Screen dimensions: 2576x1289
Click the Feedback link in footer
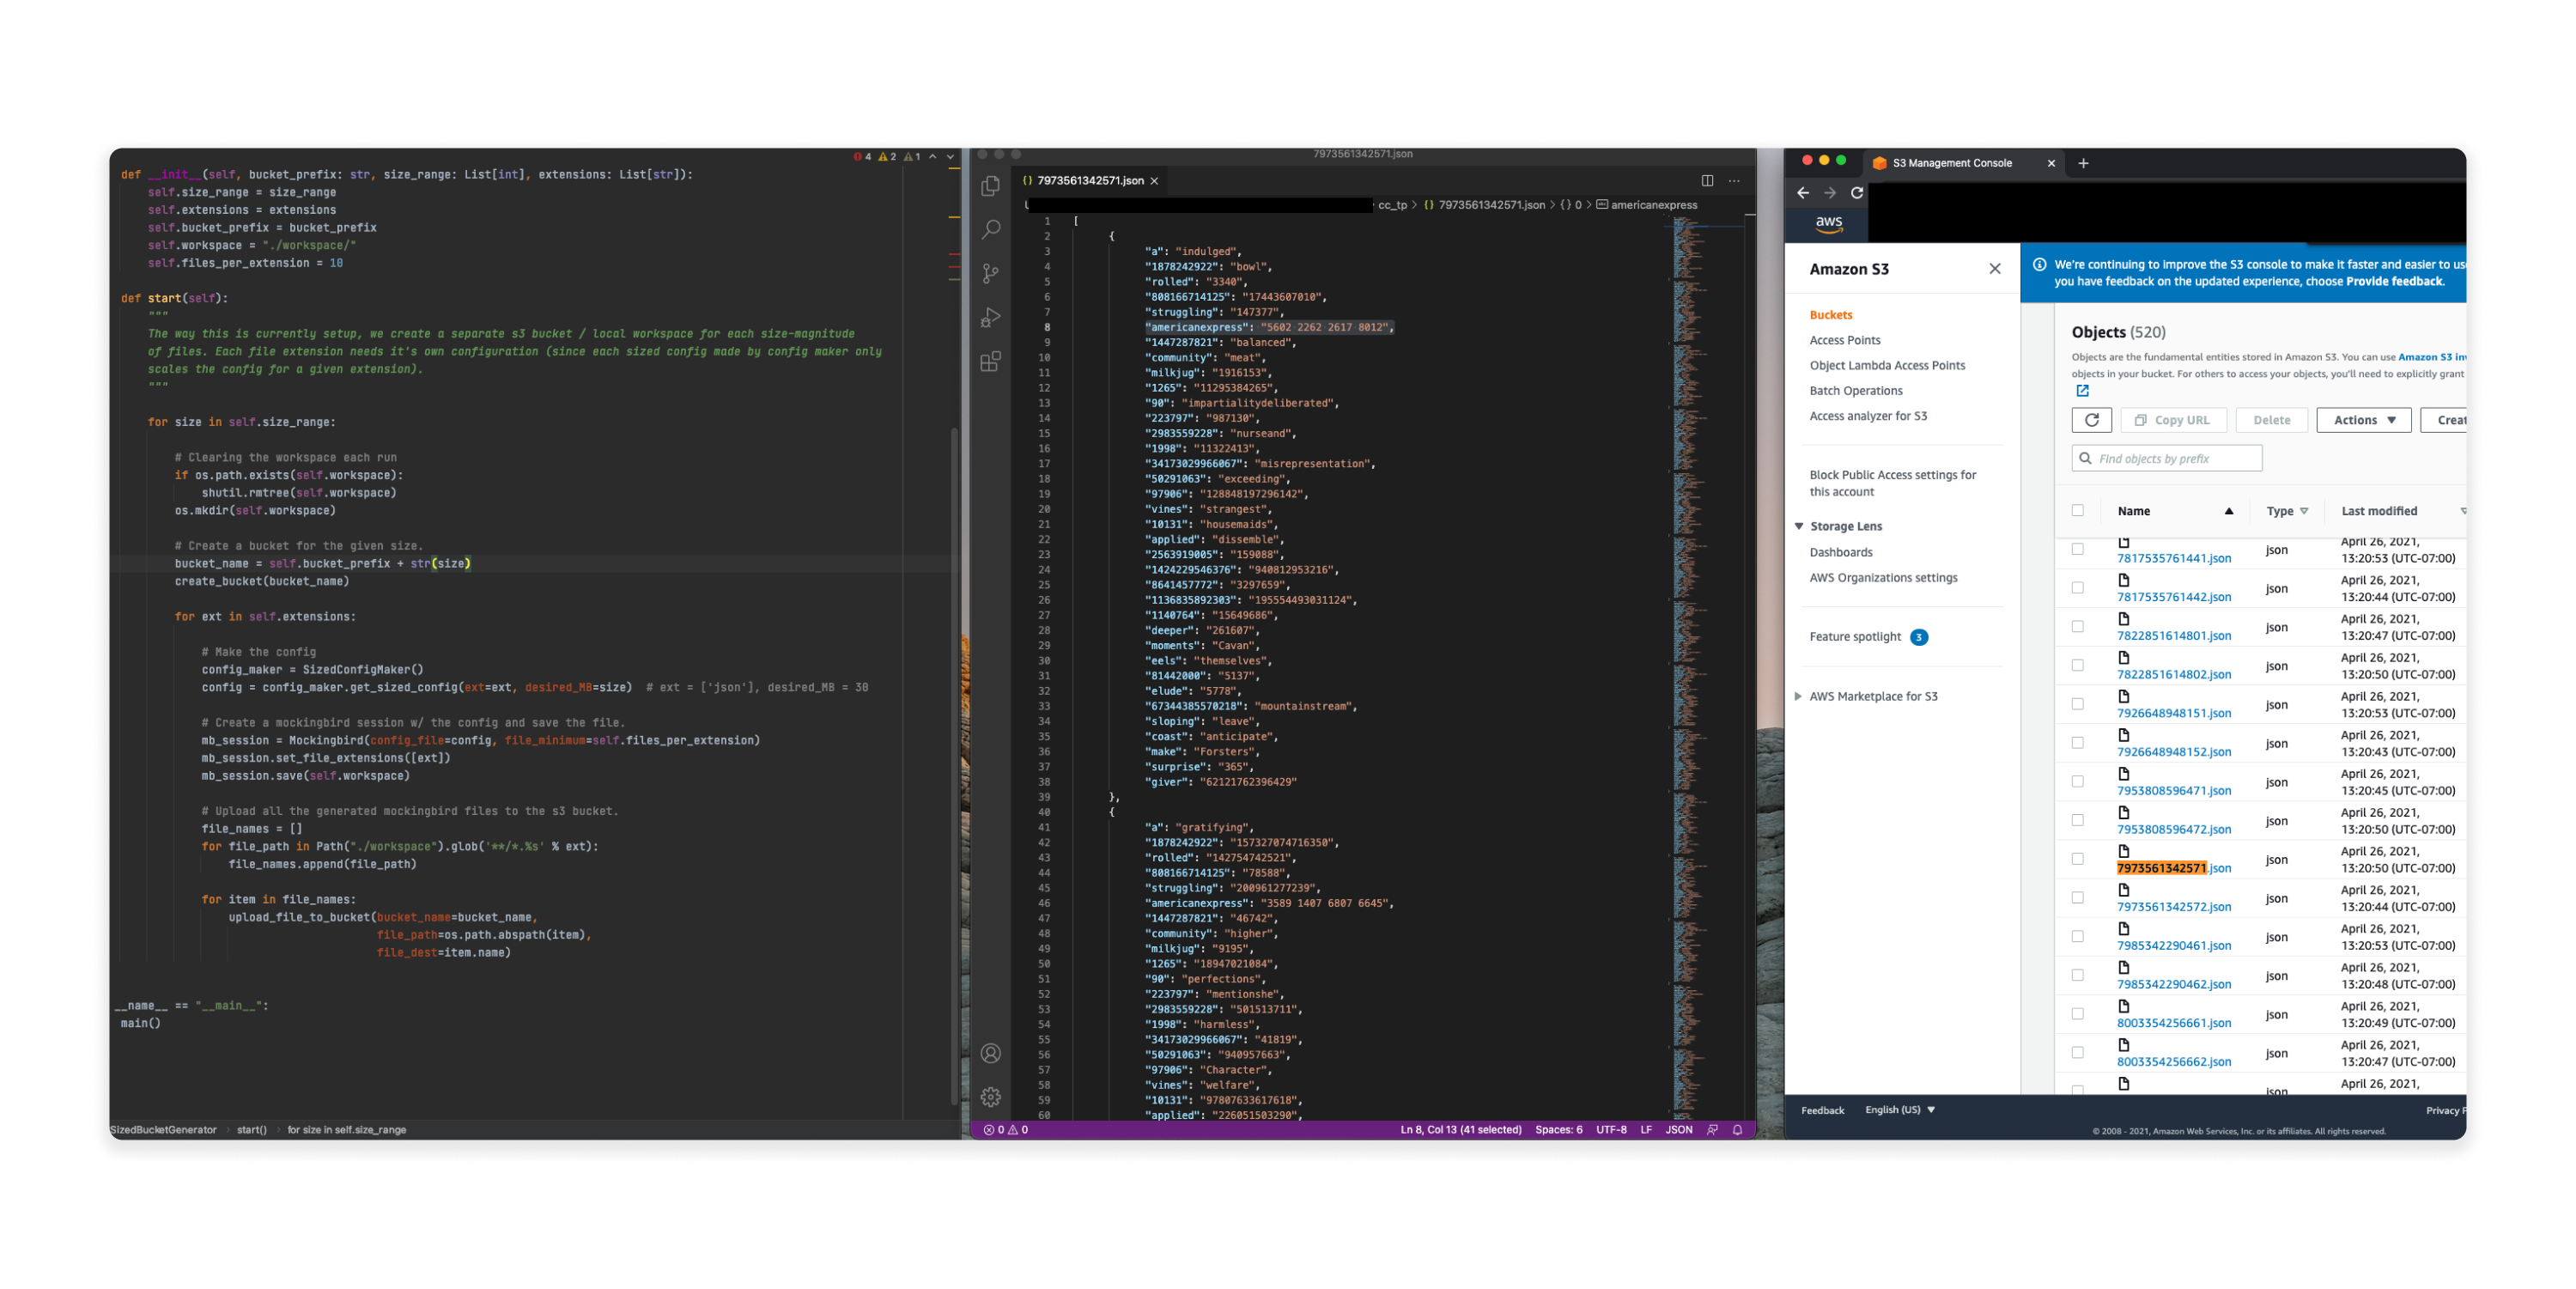click(1822, 1111)
